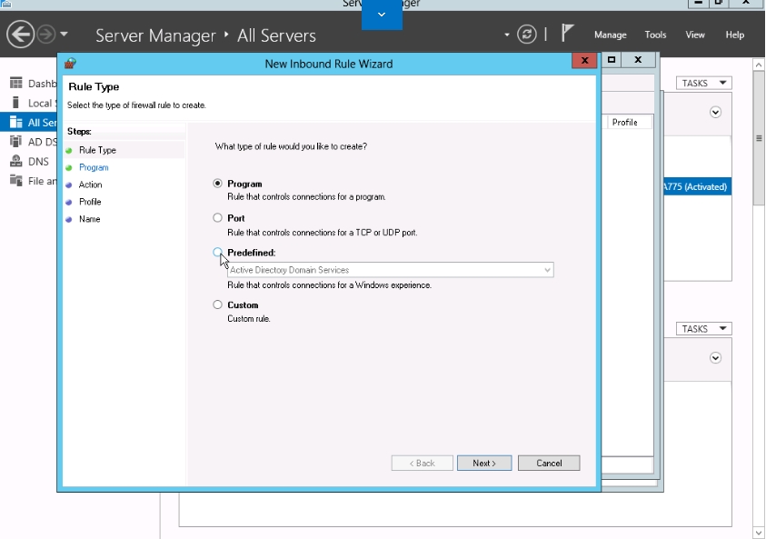
Task: Collapse the upper panel with chevron button
Action: [x=715, y=113]
